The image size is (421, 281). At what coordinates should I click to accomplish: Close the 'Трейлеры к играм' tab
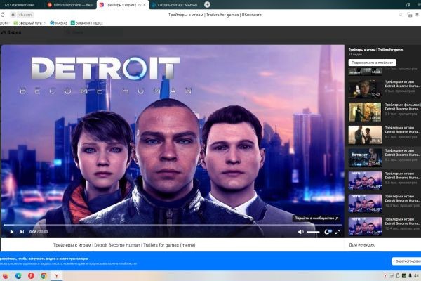pyautogui.click(x=145, y=5)
